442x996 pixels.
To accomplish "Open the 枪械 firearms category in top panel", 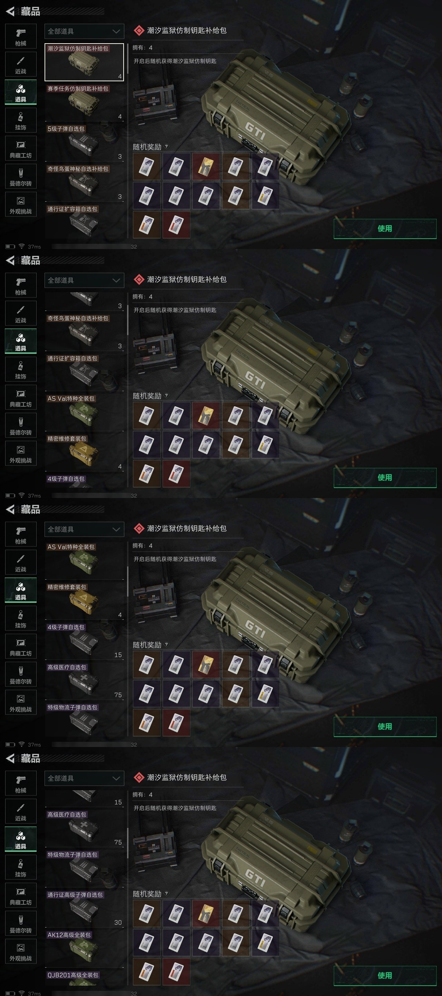I will (x=21, y=37).
